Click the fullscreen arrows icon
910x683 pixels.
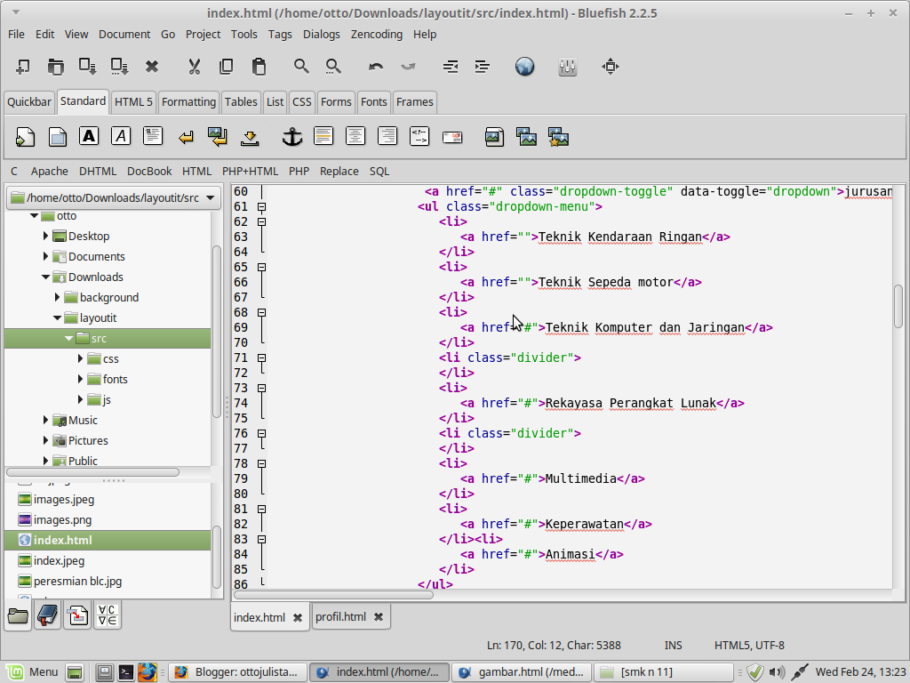tap(610, 67)
